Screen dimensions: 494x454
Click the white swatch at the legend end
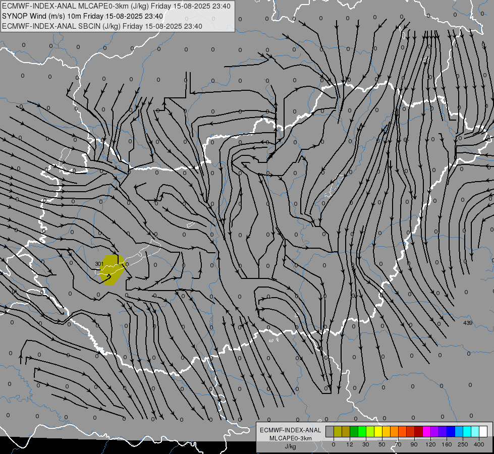coord(483,431)
